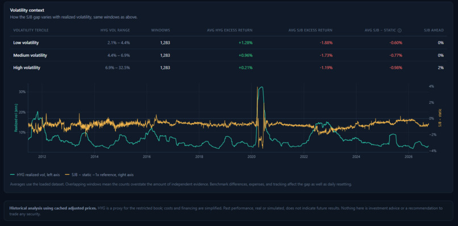The height and width of the screenshot is (226, 458).
Task: Click the 2018 x-axis tick label
Action: pyautogui.click(x=199, y=157)
